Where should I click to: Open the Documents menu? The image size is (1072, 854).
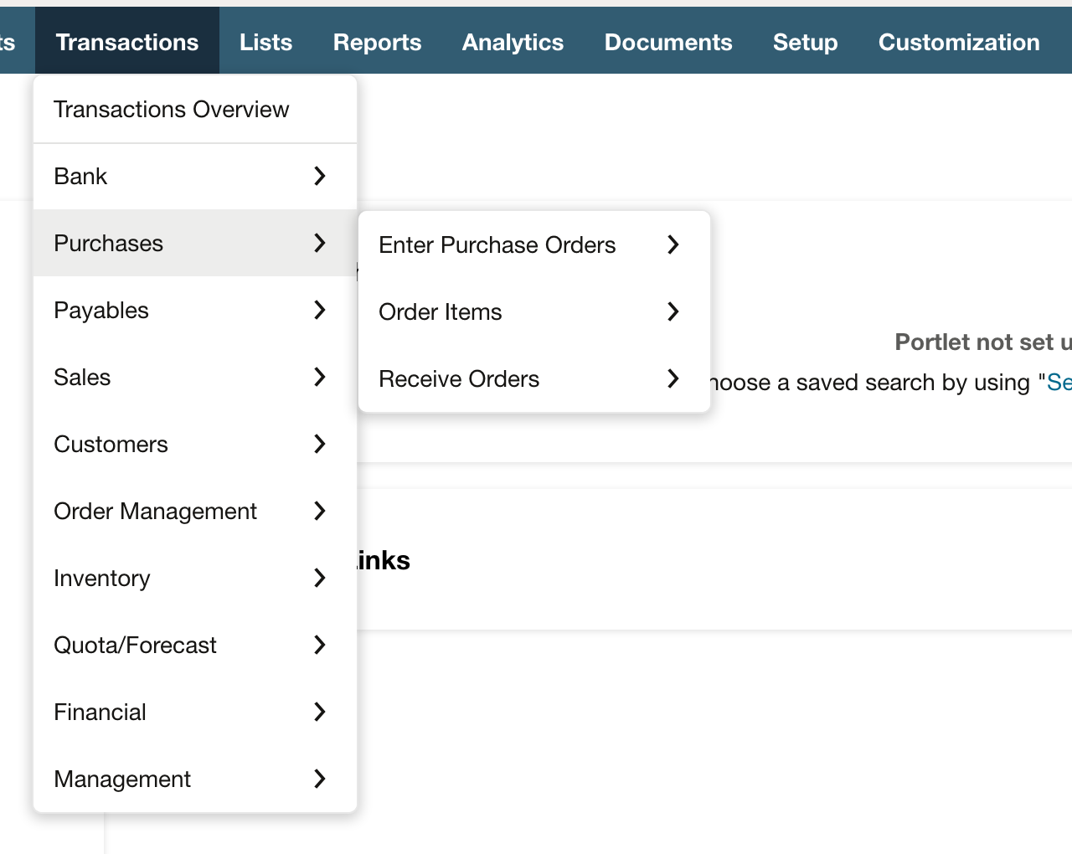(668, 42)
